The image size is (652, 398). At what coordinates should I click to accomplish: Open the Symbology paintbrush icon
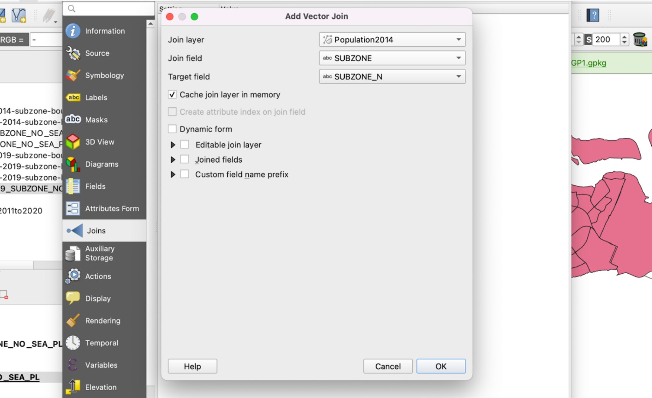tap(73, 75)
